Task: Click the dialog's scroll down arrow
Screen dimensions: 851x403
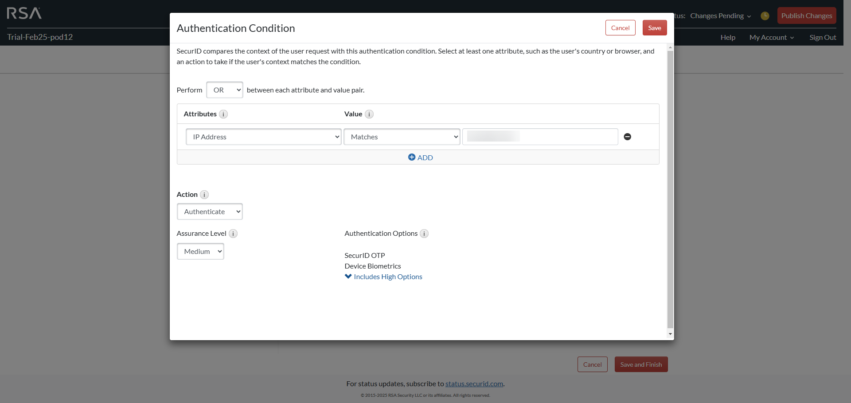Action: coord(670,334)
